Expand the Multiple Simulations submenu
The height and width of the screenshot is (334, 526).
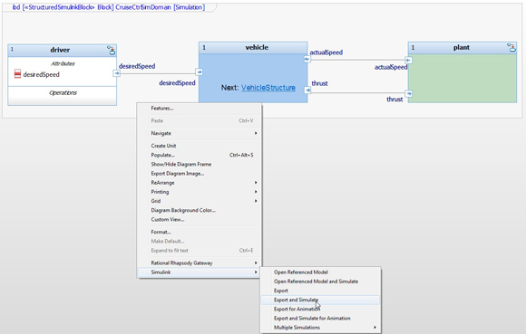tap(321, 328)
